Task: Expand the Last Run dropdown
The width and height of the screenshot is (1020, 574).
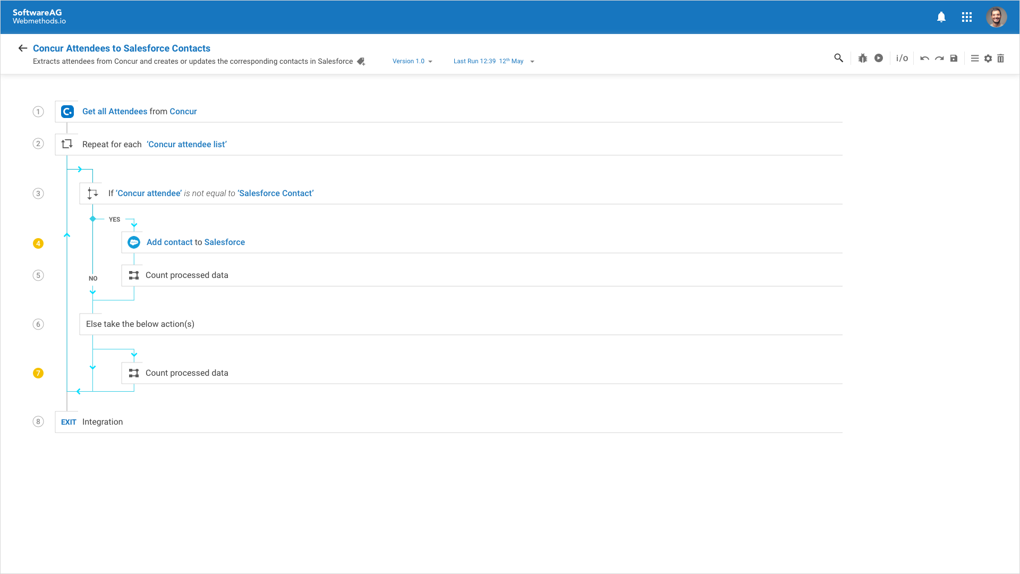Action: [494, 61]
